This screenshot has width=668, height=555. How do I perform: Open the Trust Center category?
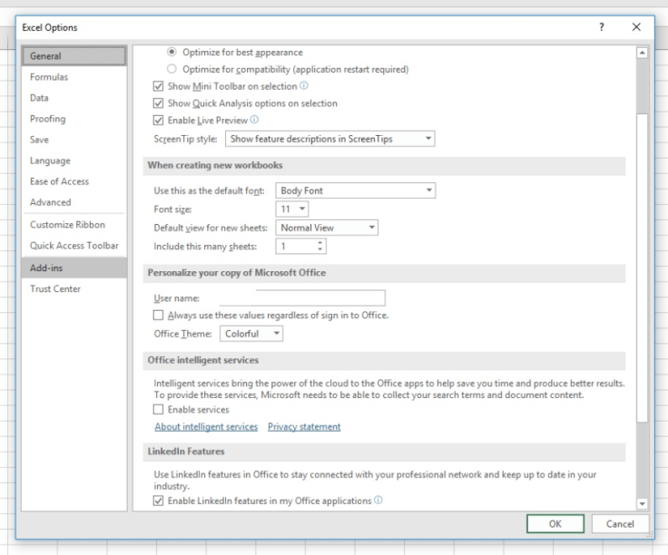tap(55, 288)
